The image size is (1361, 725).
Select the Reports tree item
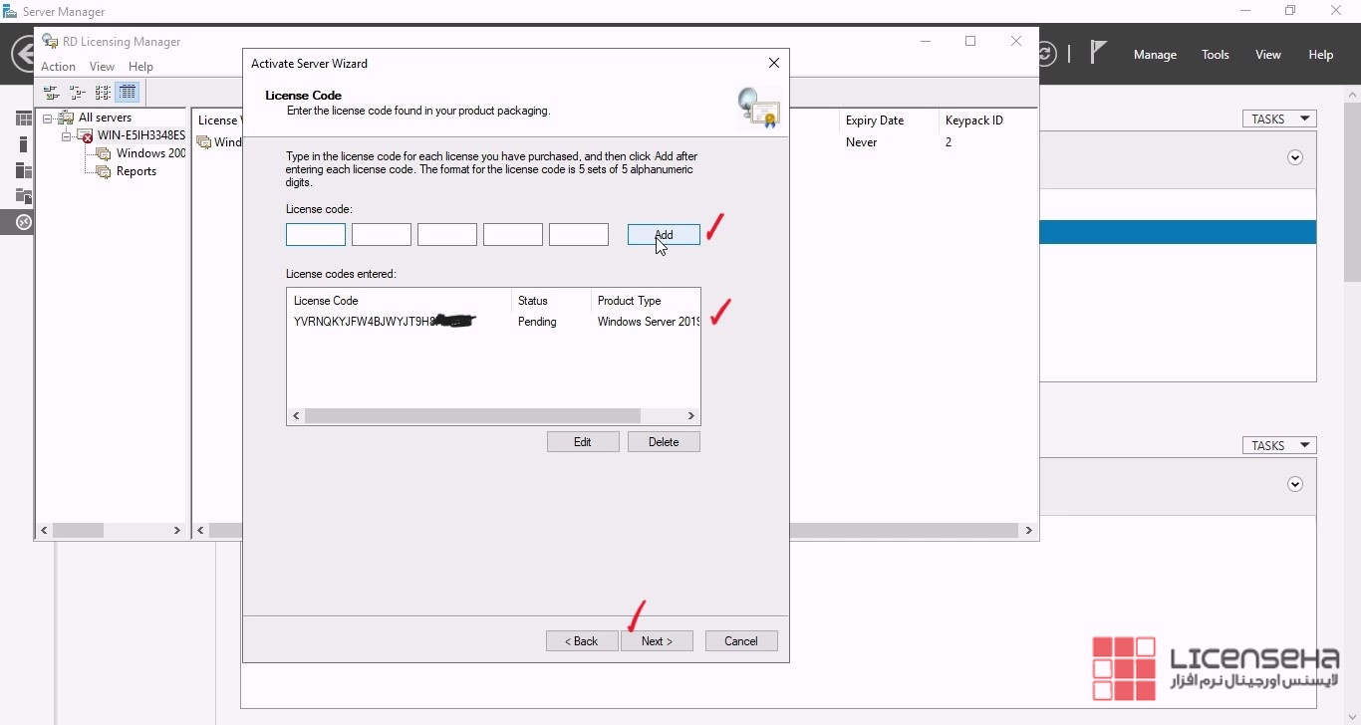click(136, 171)
